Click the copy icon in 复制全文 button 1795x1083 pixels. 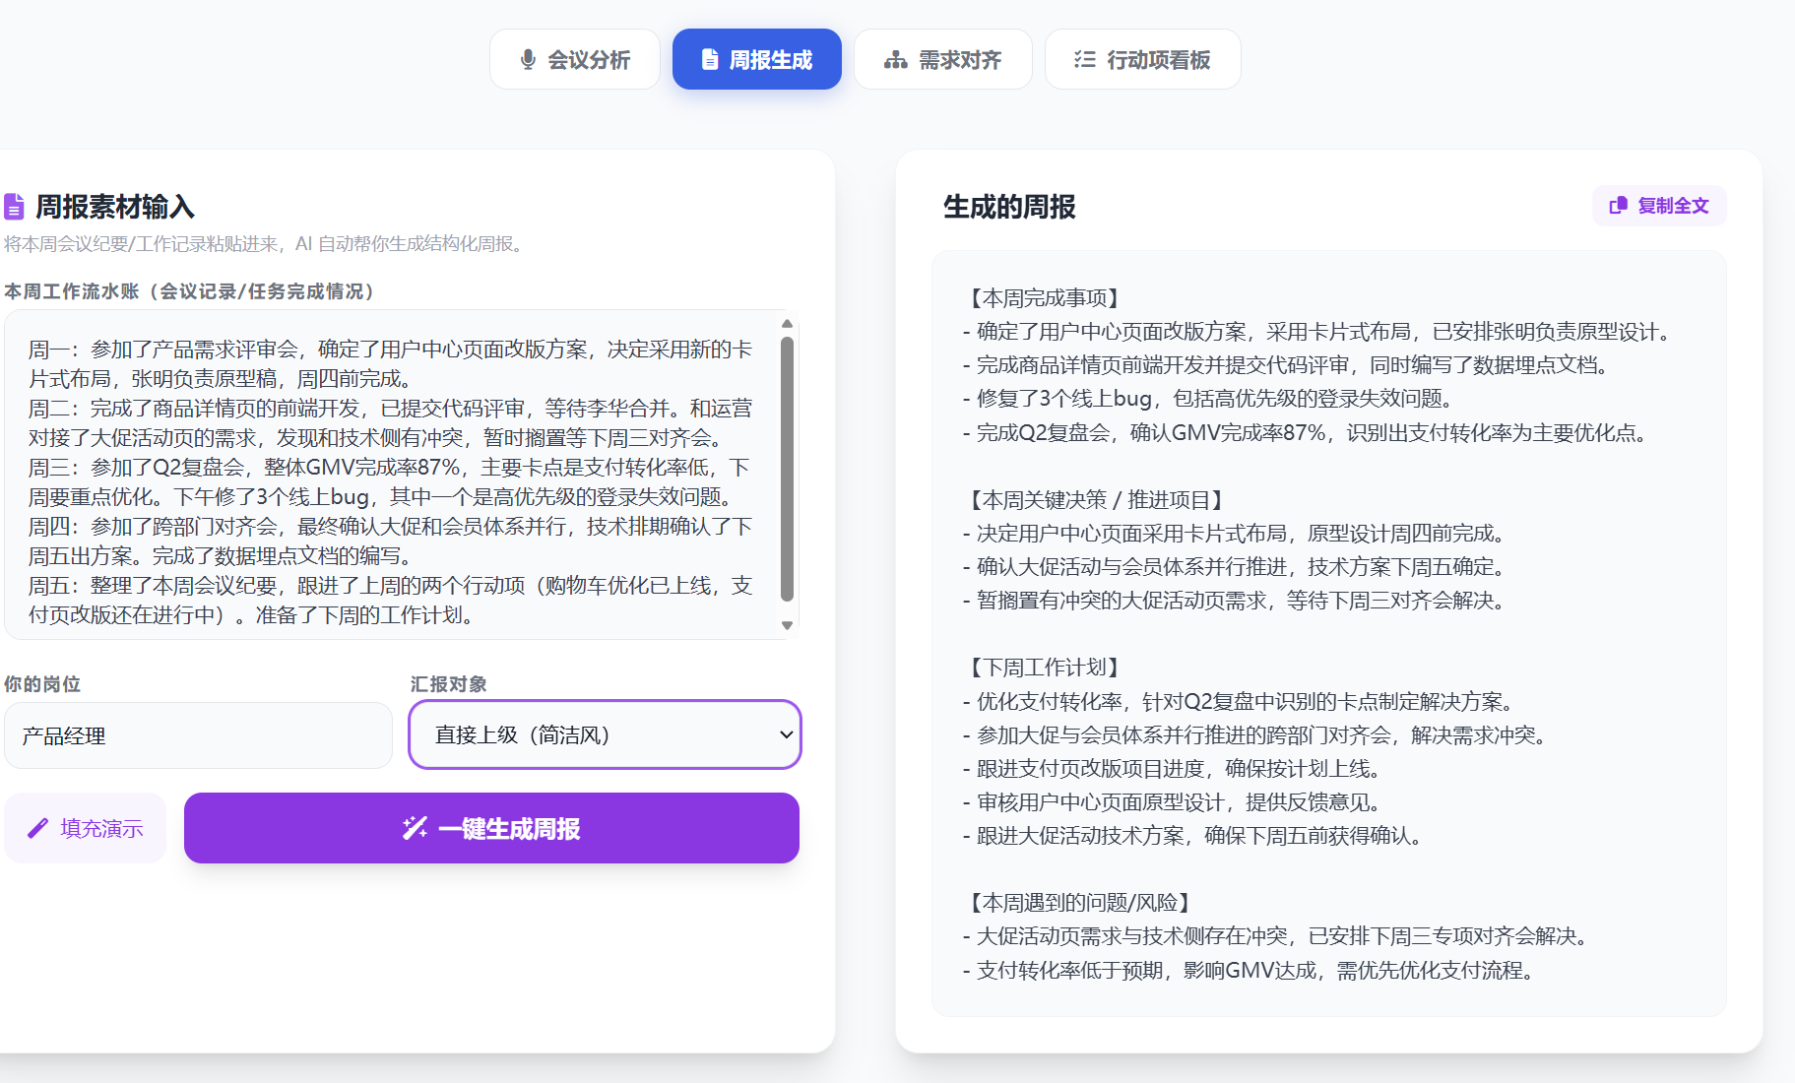(x=1618, y=206)
